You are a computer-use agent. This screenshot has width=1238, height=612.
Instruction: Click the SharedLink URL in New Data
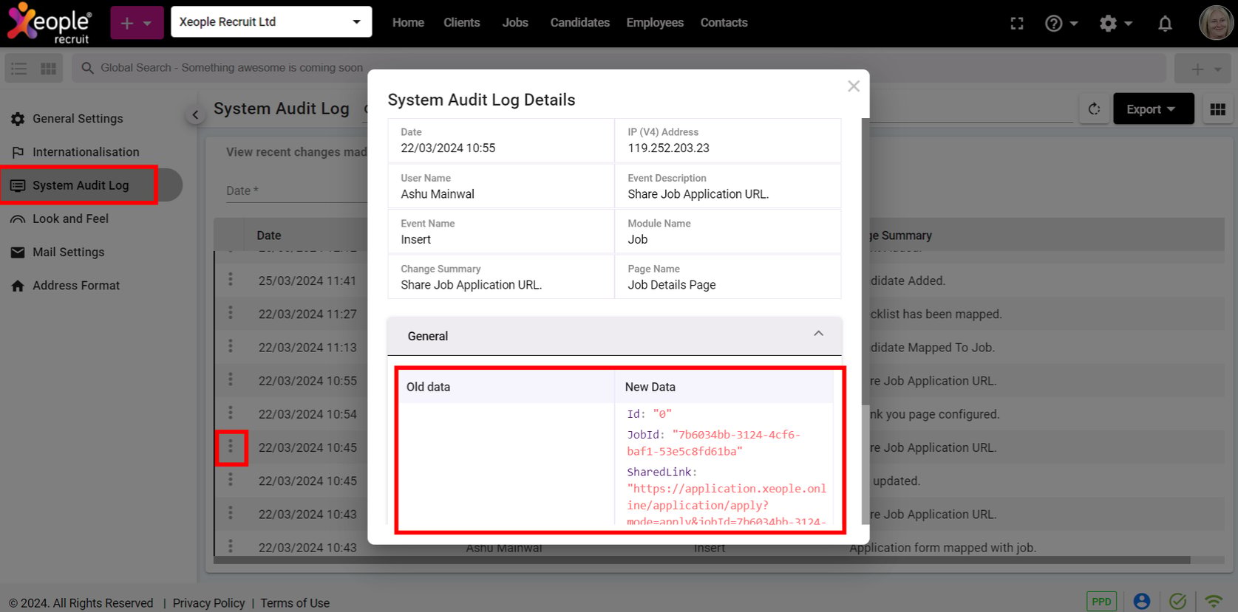coord(727,505)
